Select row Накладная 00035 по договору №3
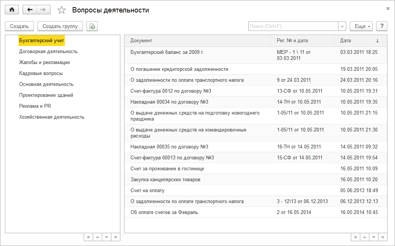 [256, 147]
